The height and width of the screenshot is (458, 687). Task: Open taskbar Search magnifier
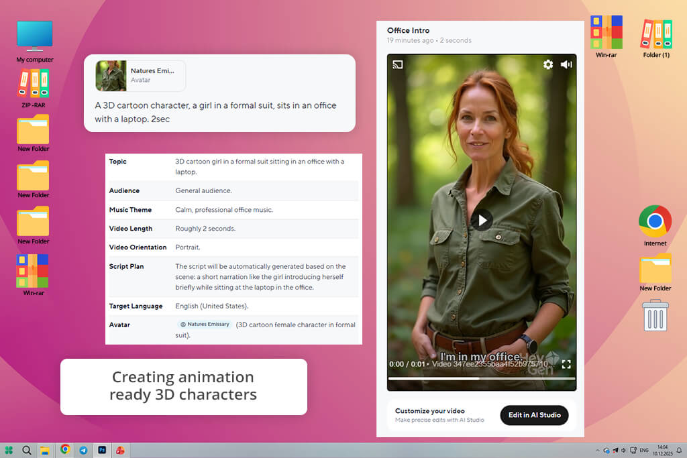pos(27,450)
